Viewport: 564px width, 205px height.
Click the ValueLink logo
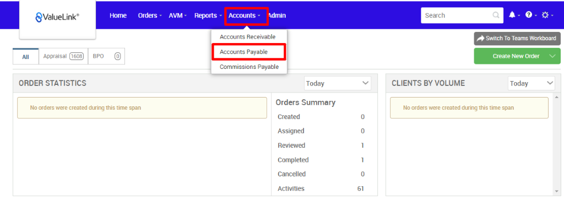pyautogui.click(x=57, y=17)
